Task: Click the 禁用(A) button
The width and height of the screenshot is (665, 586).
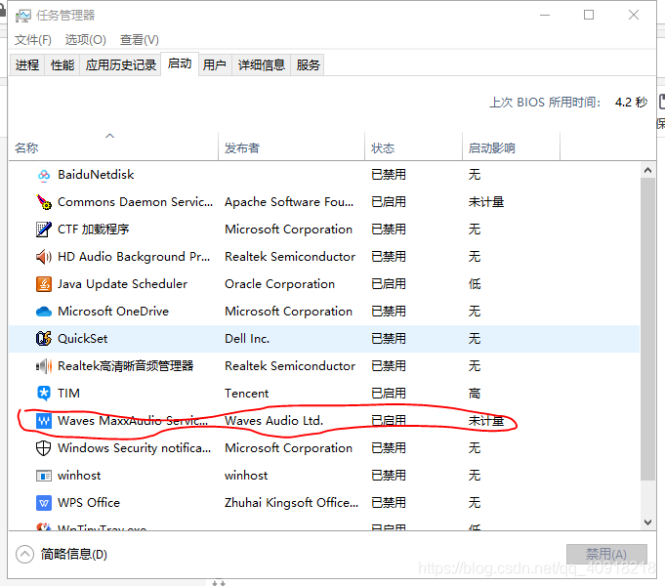Action: (606, 554)
